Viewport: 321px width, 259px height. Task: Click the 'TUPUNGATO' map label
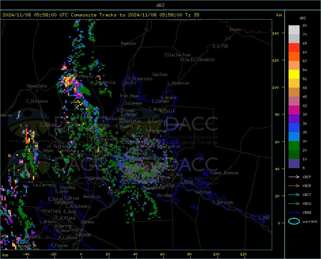[x=64, y=203]
